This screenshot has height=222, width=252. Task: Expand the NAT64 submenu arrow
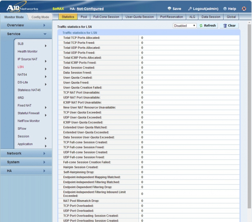[46, 77]
